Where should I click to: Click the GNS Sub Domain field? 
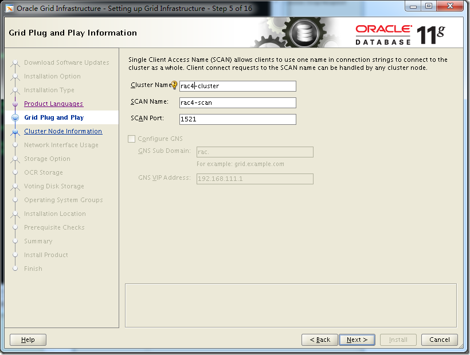[255, 152]
